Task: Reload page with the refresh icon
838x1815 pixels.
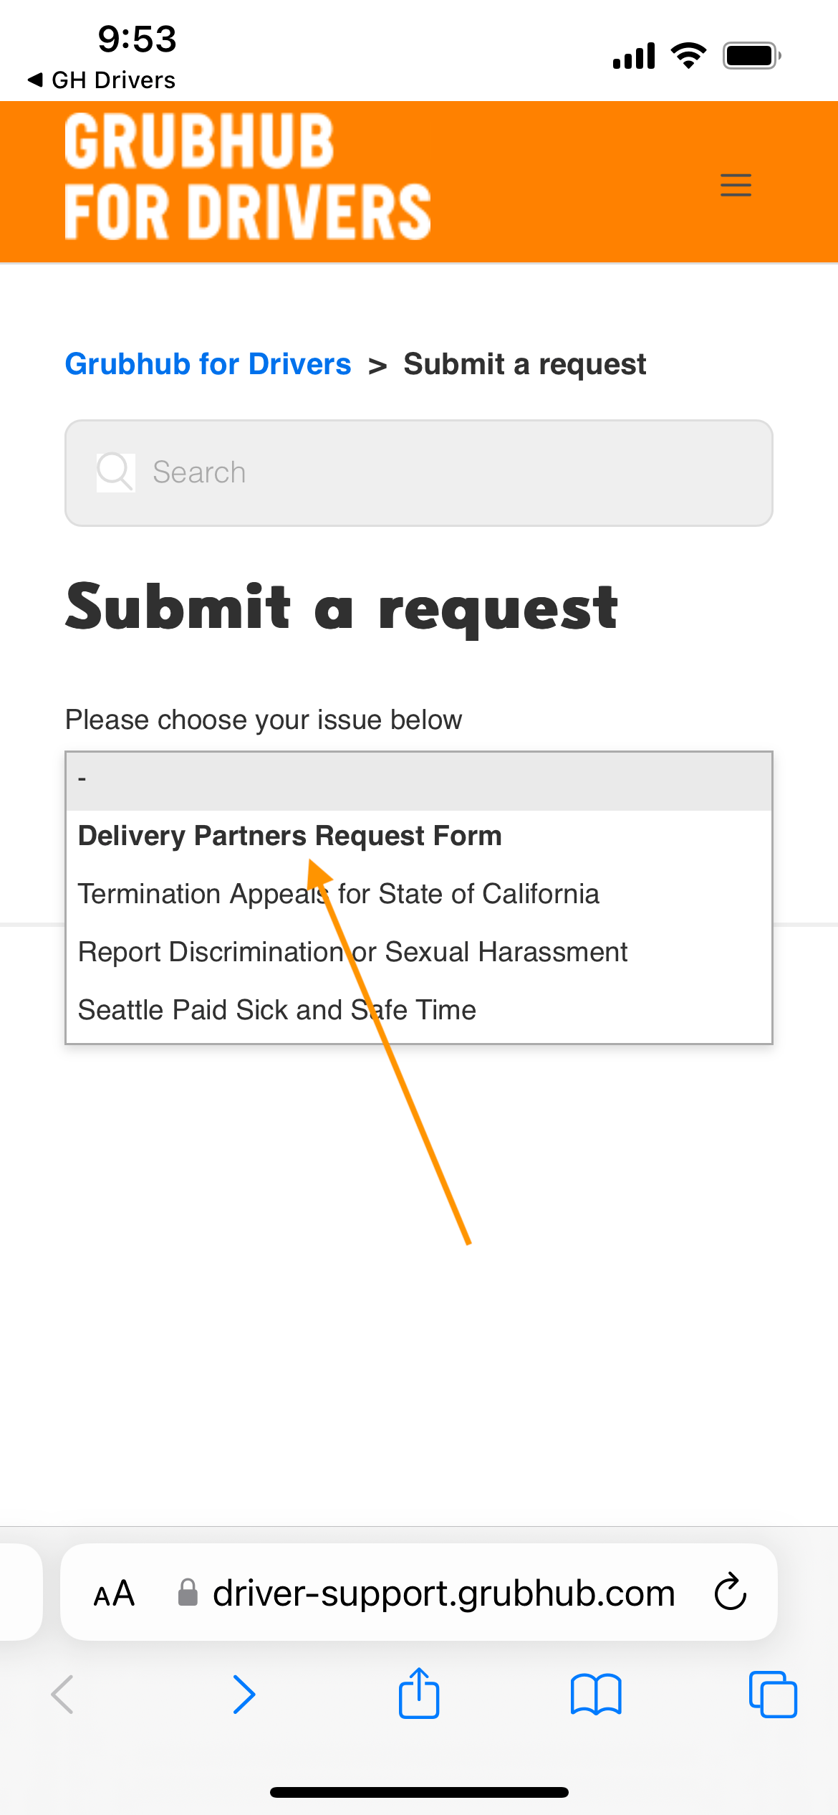Action: click(731, 1592)
